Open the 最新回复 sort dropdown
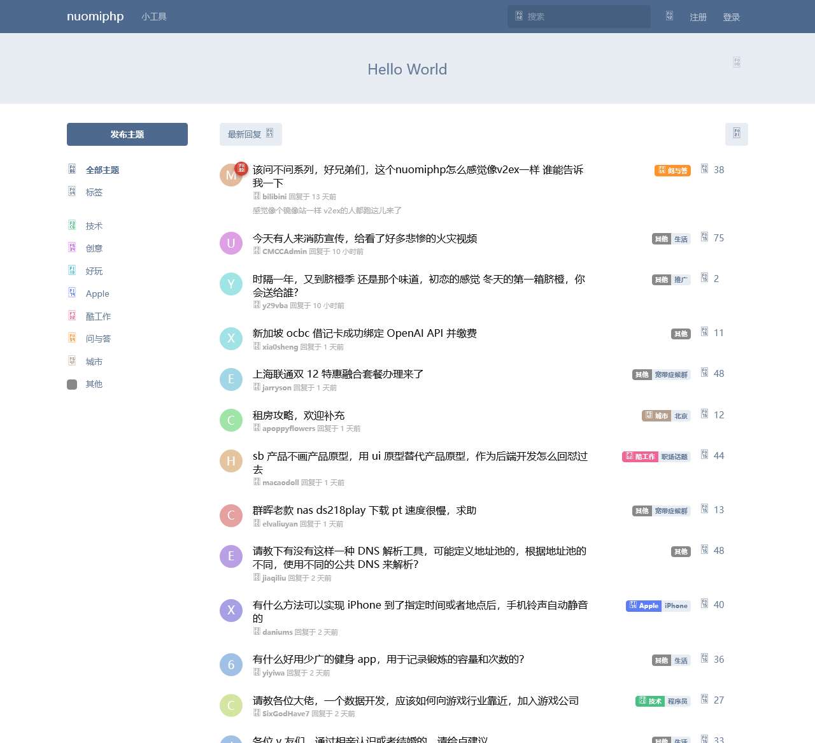Screen dimensions: 815x743 click(250, 134)
